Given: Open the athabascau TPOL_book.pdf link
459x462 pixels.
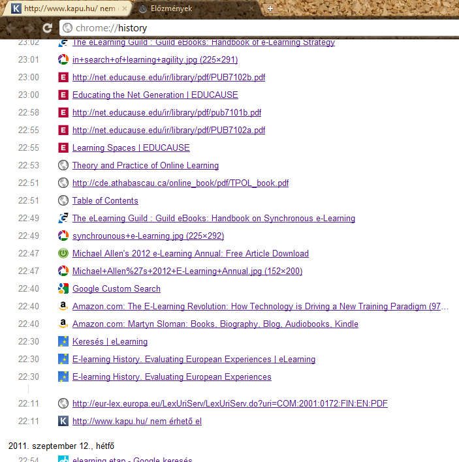Looking at the screenshot, I should 180,183.
